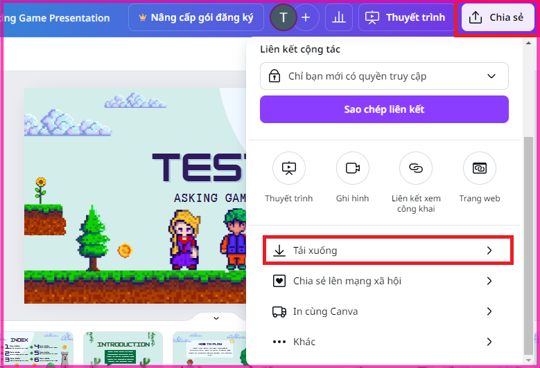Open the Tải xuống menu item
The height and width of the screenshot is (368, 540).
click(388, 250)
